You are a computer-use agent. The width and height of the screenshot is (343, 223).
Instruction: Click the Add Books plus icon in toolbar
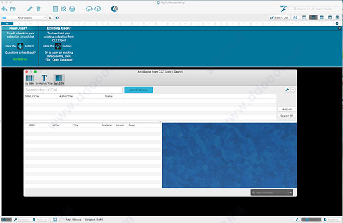(4, 9)
